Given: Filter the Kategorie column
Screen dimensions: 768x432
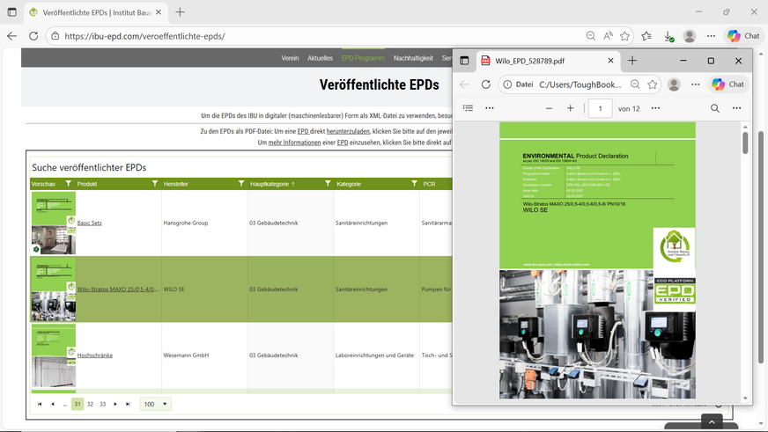Looking at the screenshot, I should coord(414,184).
